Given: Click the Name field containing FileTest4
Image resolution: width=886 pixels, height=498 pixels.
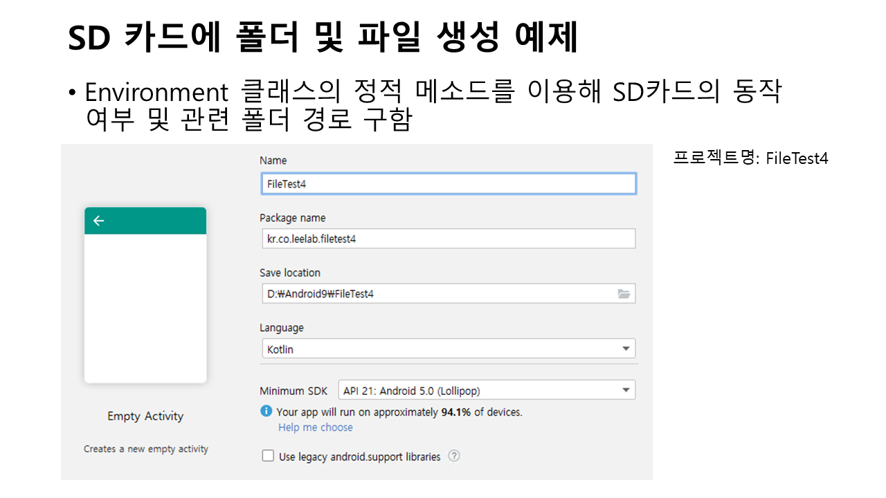Looking at the screenshot, I should point(447,184).
